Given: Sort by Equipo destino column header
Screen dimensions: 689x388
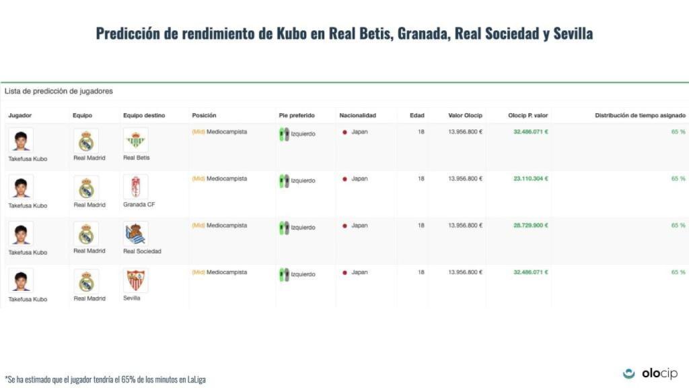Looking at the screenshot, I should point(144,115).
